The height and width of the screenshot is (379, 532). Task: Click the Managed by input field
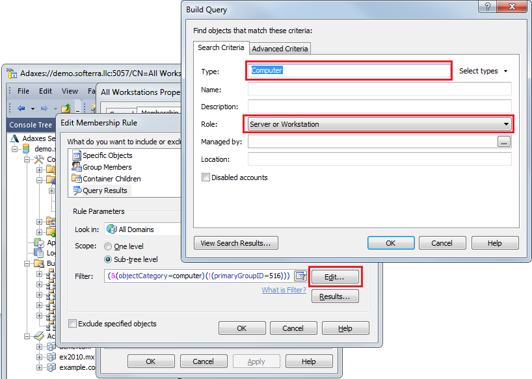point(372,142)
